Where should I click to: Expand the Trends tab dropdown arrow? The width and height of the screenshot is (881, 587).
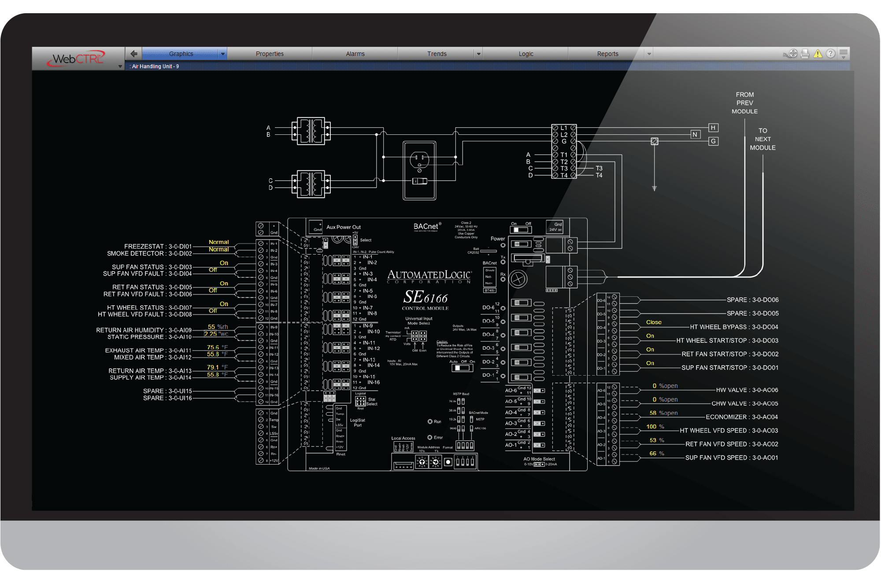pyautogui.click(x=478, y=54)
